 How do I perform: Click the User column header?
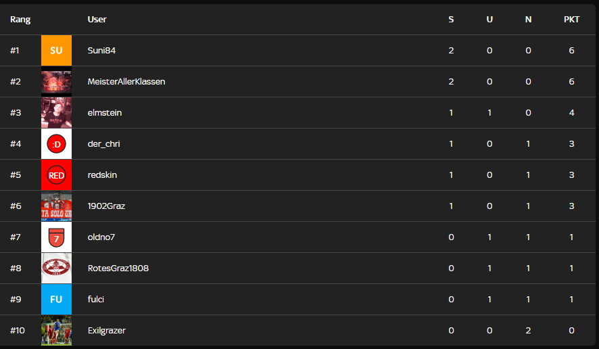pos(97,20)
